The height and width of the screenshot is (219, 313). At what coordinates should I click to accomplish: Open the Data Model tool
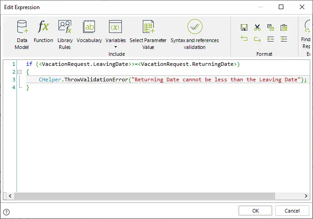click(x=22, y=34)
